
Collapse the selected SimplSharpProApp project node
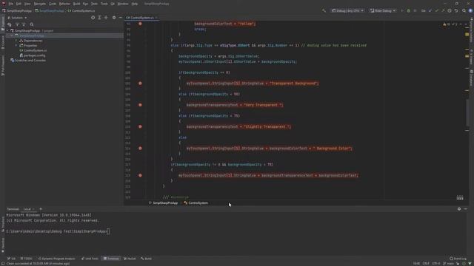point(12,35)
